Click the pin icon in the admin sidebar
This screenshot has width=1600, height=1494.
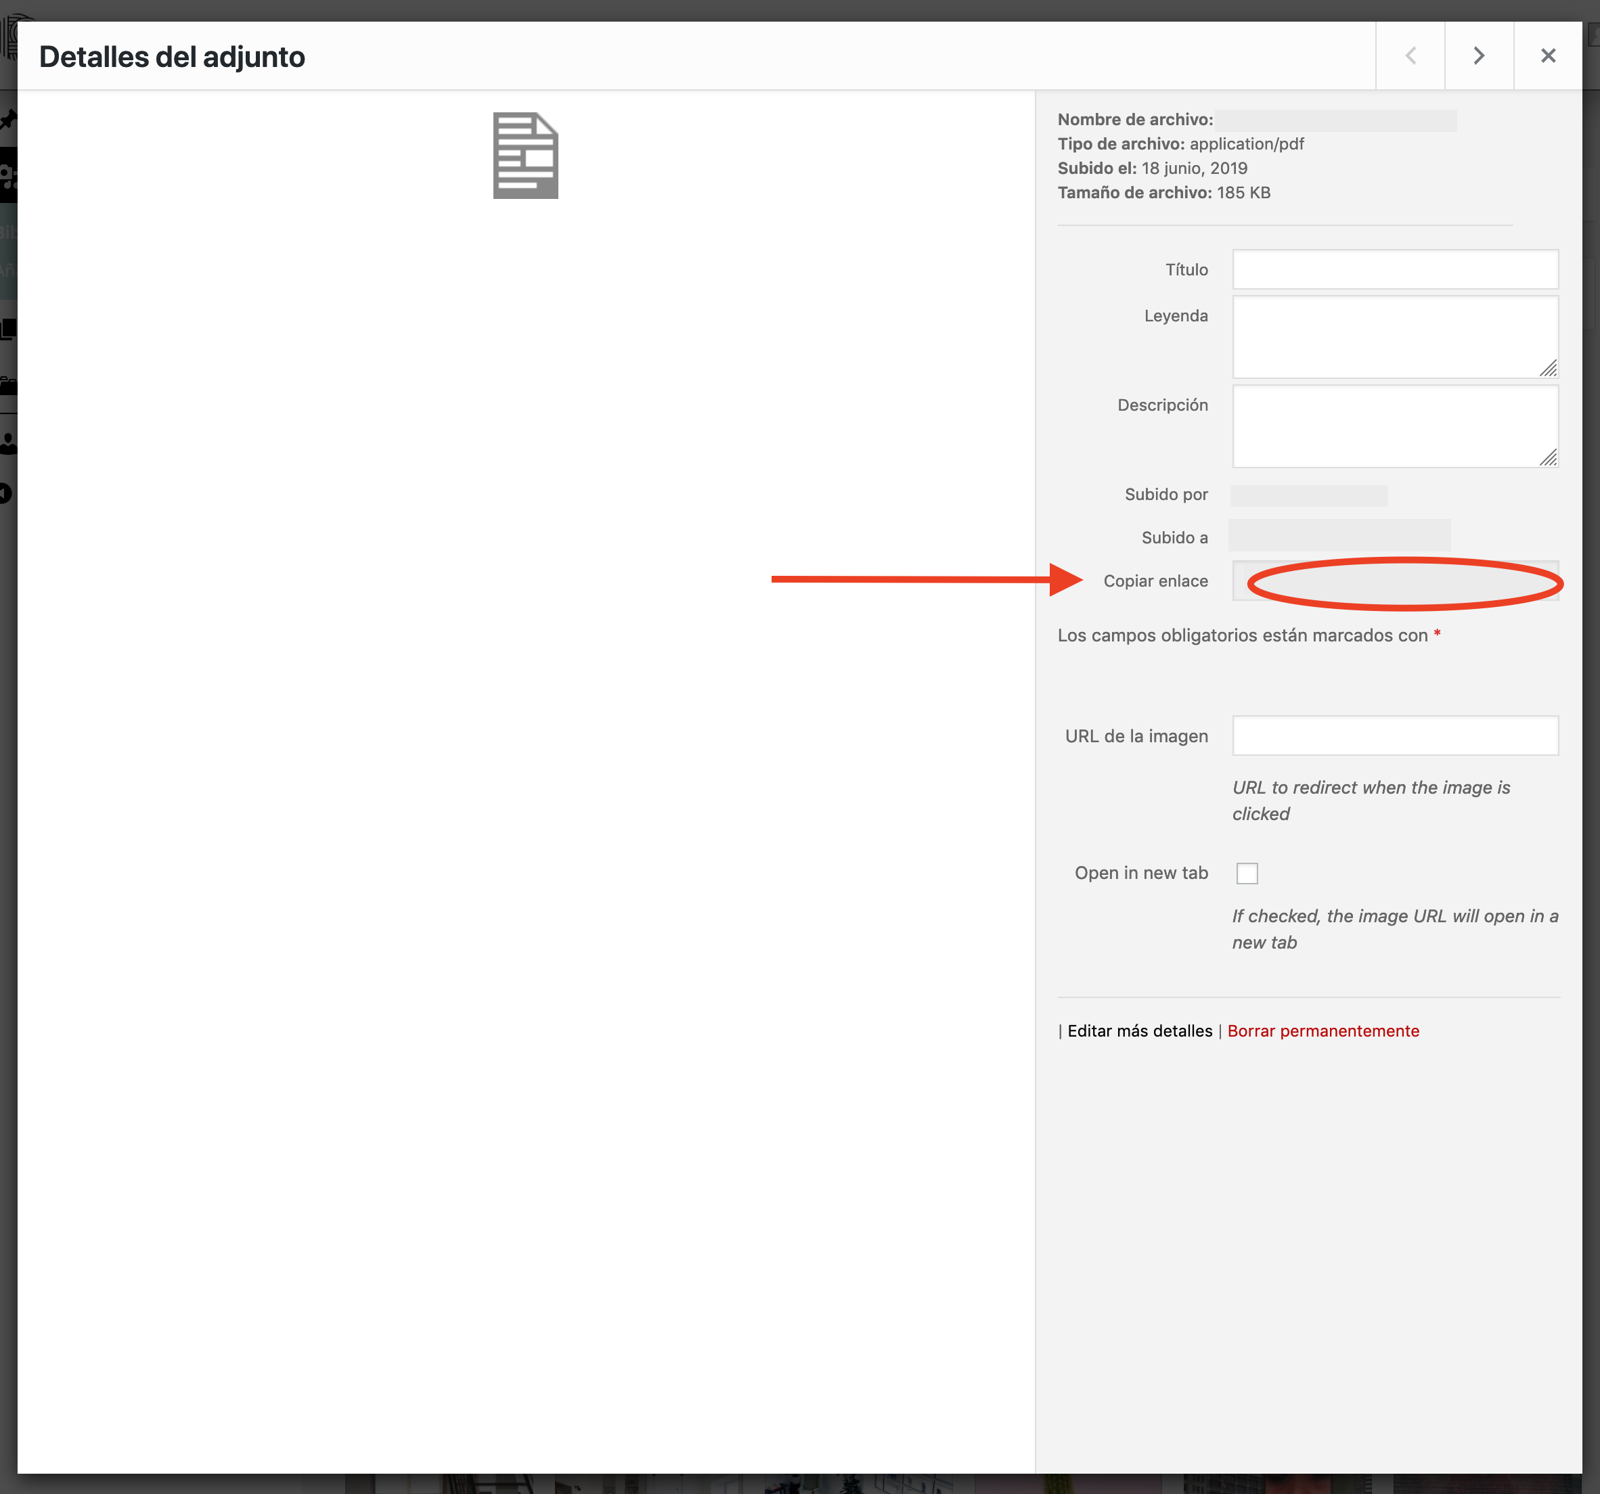coord(7,119)
